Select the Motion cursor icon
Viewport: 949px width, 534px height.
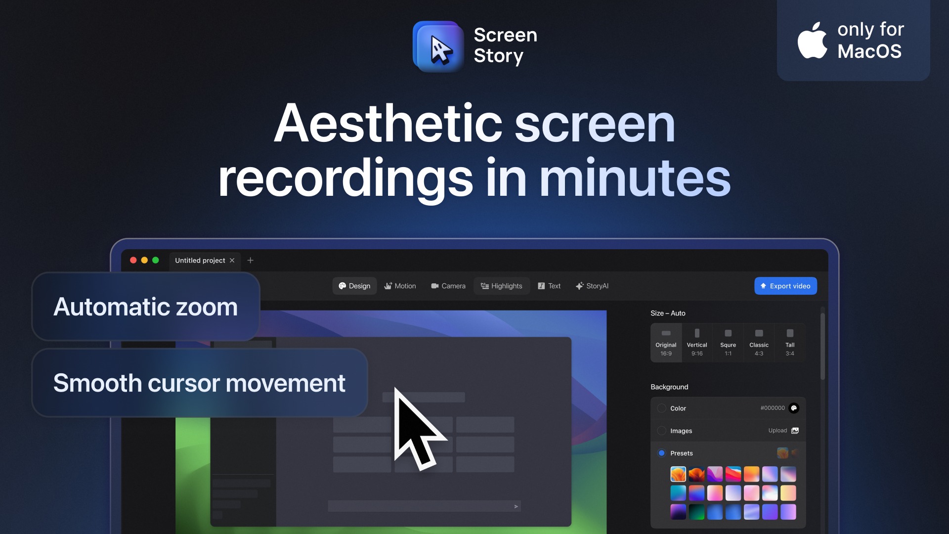tap(389, 286)
